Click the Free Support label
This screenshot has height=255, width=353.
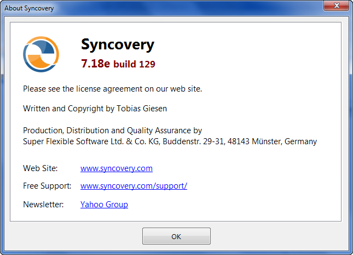point(47,186)
